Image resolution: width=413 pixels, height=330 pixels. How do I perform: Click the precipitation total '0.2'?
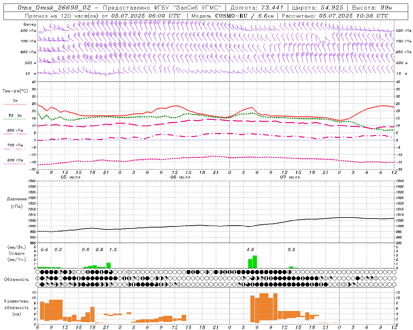pyautogui.click(x=58, y=249)
